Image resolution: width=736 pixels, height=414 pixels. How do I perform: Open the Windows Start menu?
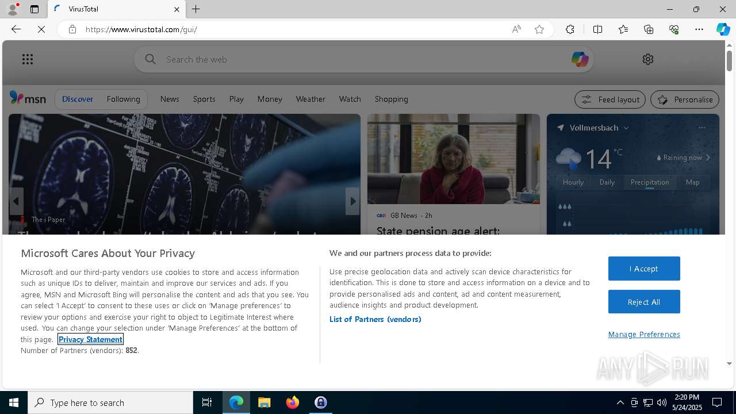pos(14,402)
